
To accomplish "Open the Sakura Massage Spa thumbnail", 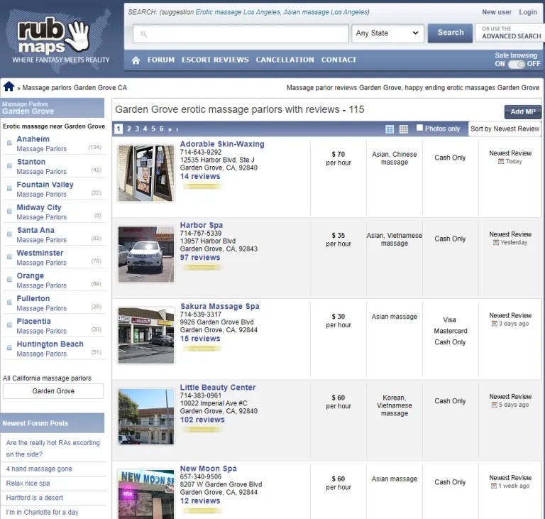I will 146,335.
